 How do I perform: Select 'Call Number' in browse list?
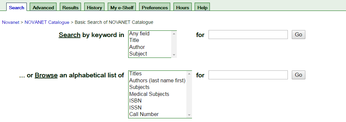(x=157, y=114)
